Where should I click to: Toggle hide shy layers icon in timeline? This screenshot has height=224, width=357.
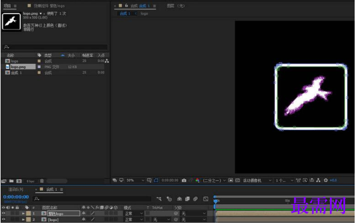(x=179, y=199)
